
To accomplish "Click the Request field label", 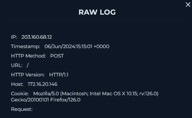I will tap(22, 109).
